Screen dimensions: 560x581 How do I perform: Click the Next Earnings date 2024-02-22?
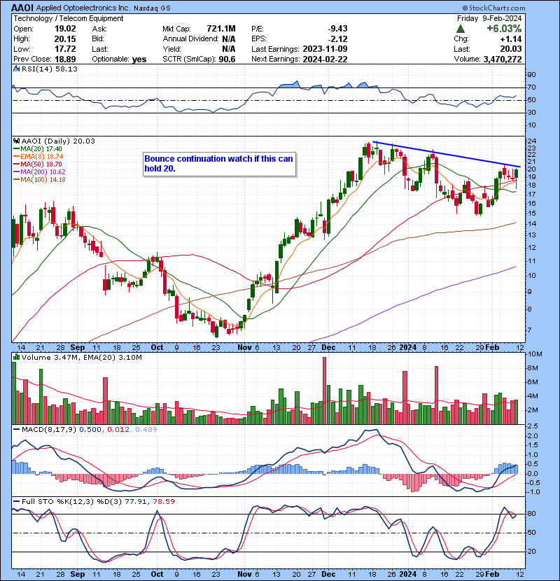click(x=325, y=59)
